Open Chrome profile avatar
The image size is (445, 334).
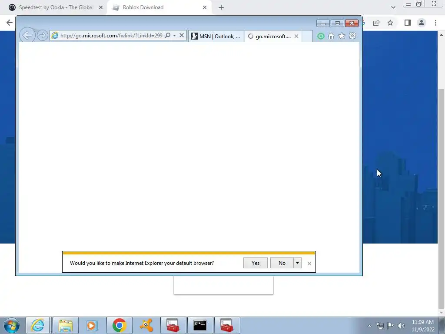(x=422, y=23)
